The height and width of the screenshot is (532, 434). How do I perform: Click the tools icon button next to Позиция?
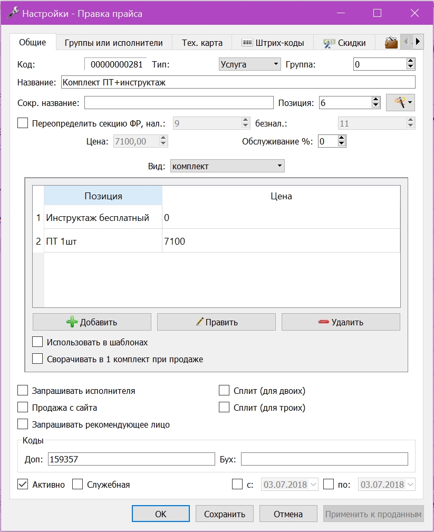pos(400,102)
